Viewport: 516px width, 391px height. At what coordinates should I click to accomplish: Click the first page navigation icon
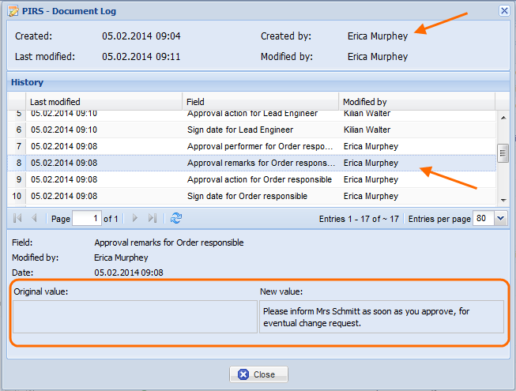pyautogui.click(x=17, y=218)
